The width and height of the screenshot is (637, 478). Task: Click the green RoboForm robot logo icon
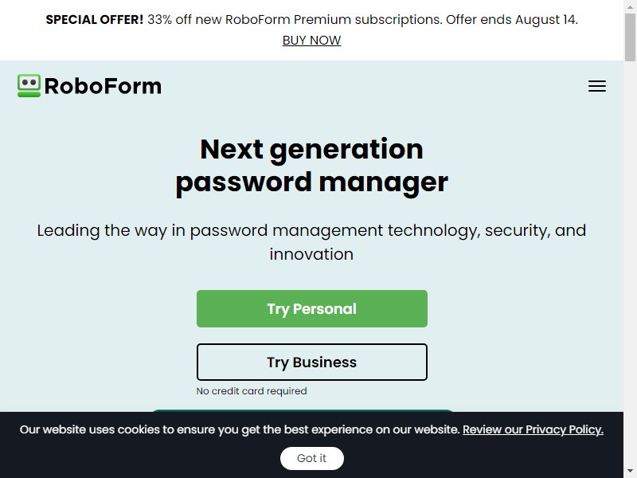tap(29, 86)
